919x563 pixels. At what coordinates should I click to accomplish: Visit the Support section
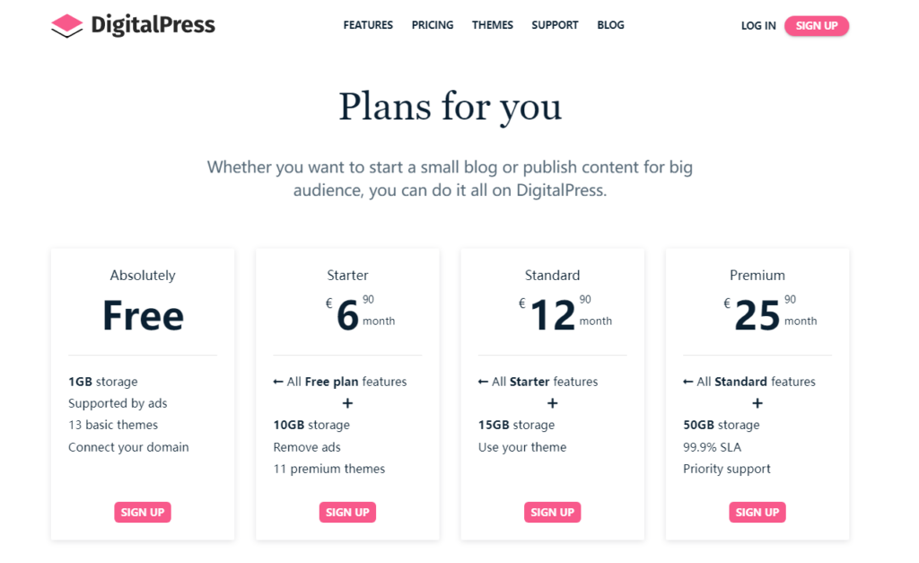click(x=555, y=25)
